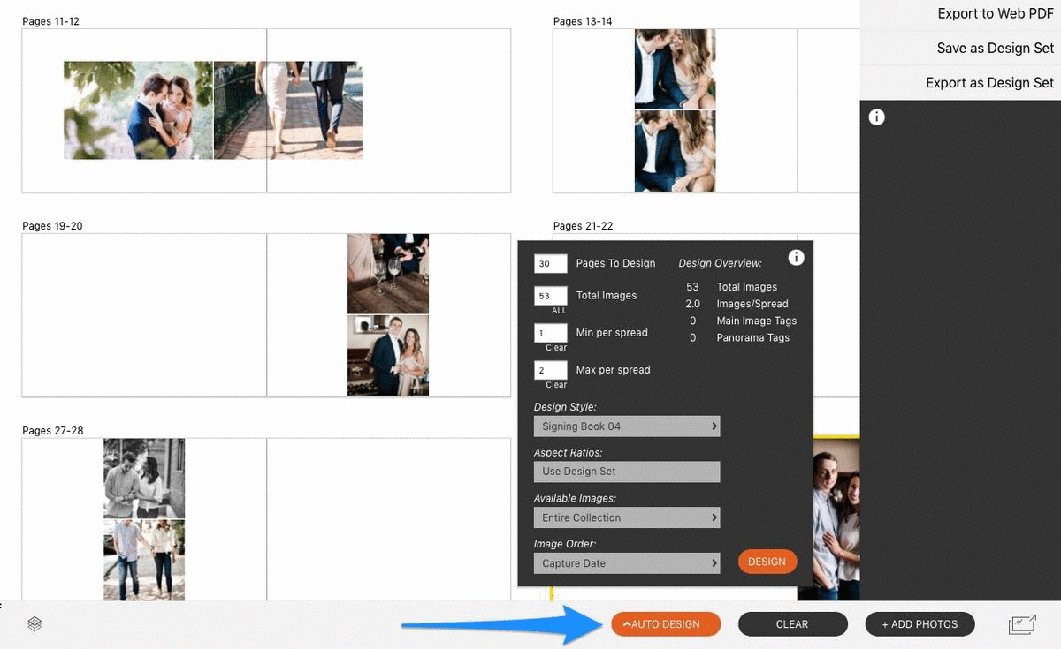Select the yellow-bordered couple photo beside the popup
1061x649 pixels.
click(x=836, y=519)
